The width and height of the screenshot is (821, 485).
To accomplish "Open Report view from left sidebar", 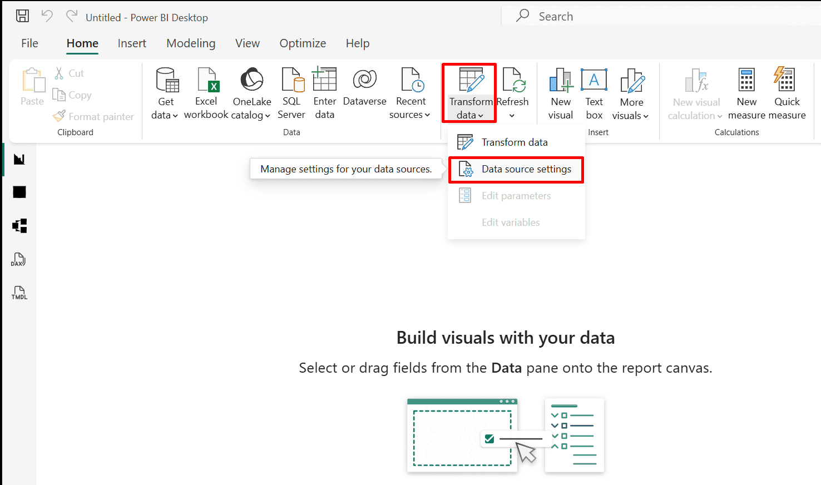I will tap(19, 160).
